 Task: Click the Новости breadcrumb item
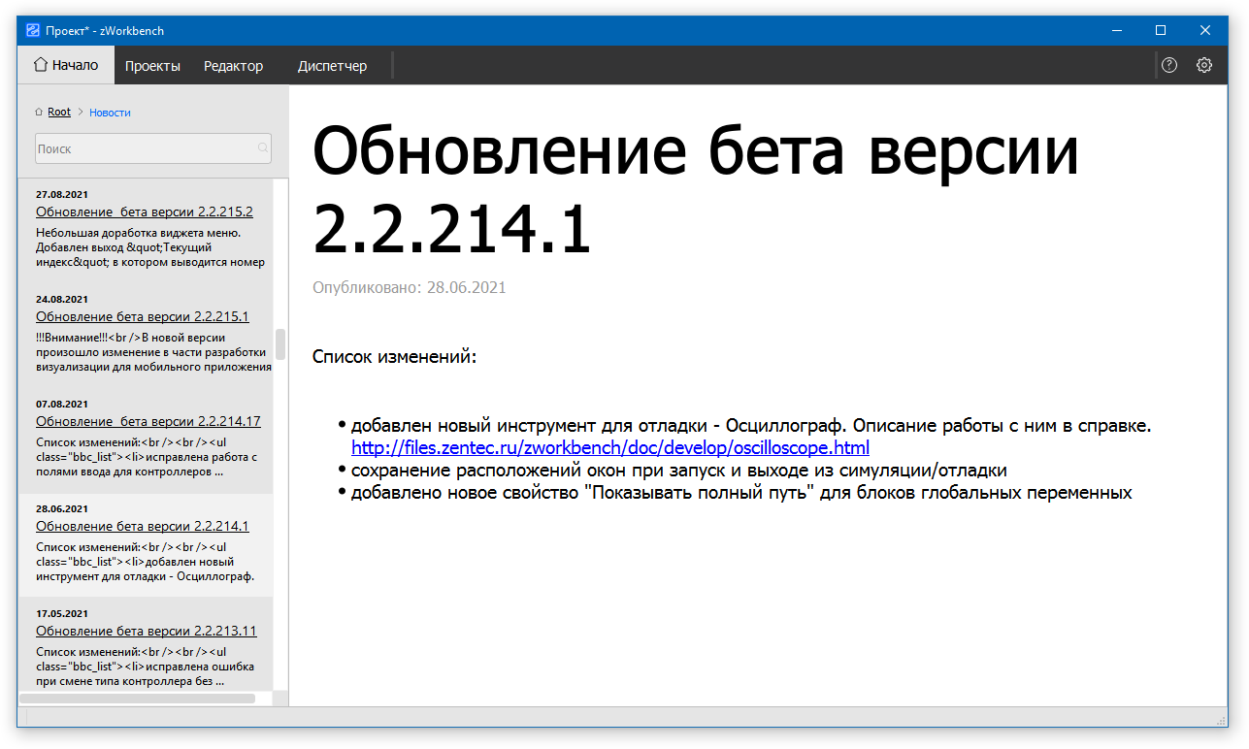tap(110, 113)
